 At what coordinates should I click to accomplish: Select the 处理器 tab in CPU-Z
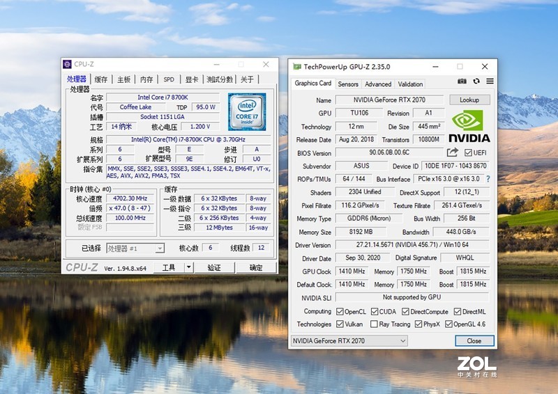(x=77, y=79)
